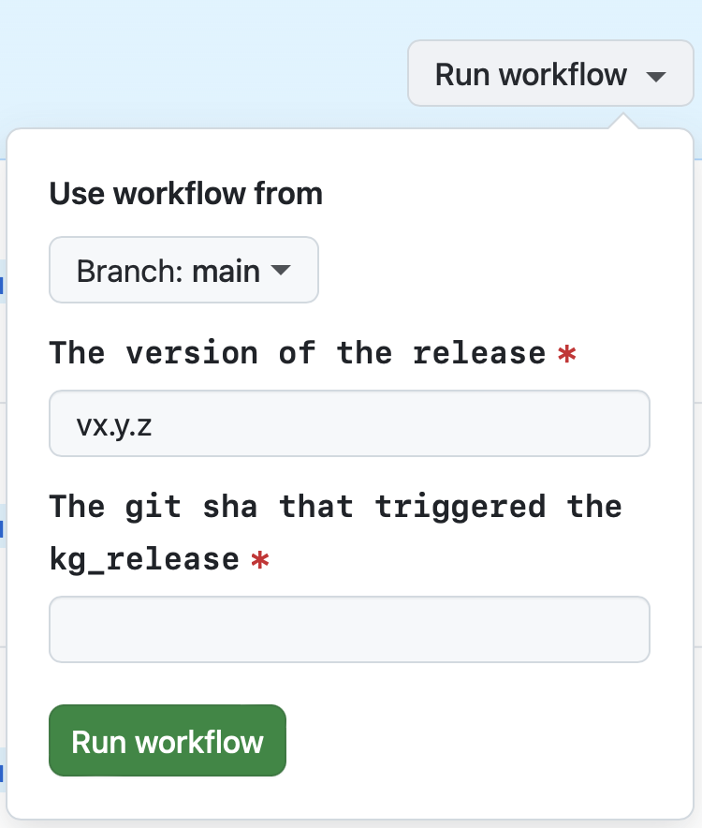
Task: Expand the Run workflow dropdown at the top
Action: (550, 73)
